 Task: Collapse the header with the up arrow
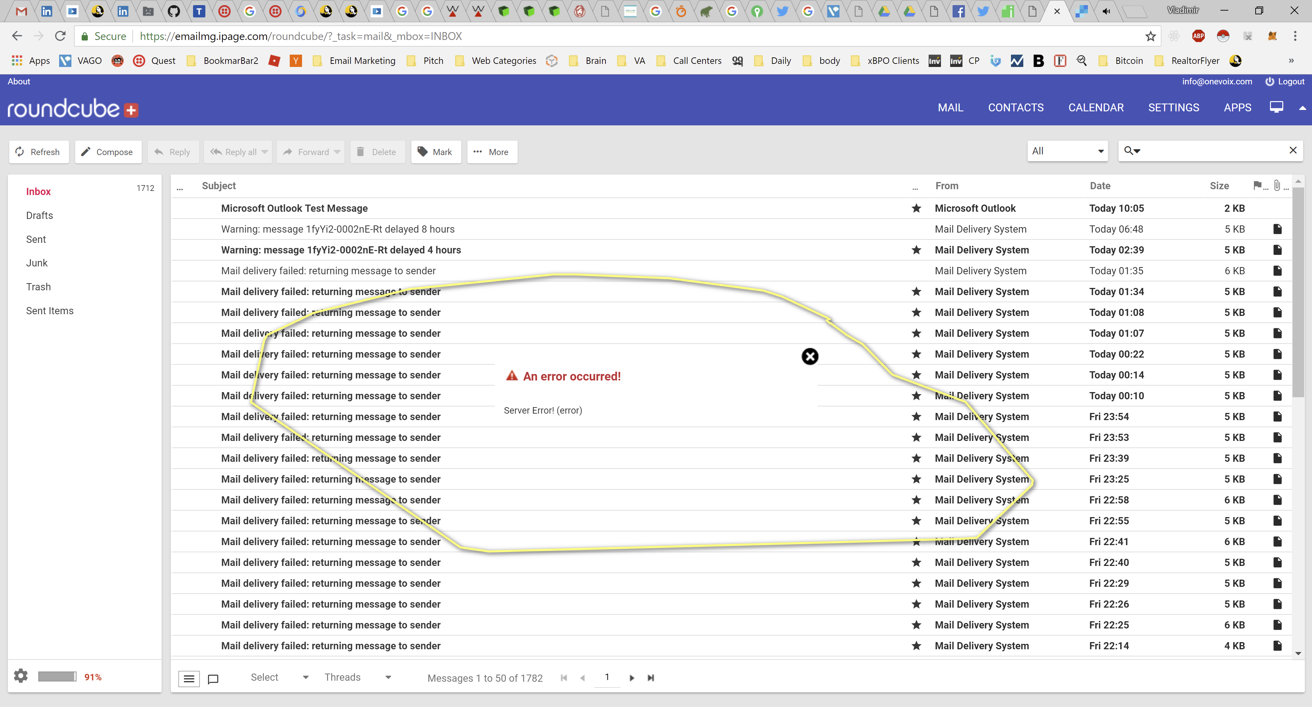pos(1302,108)
